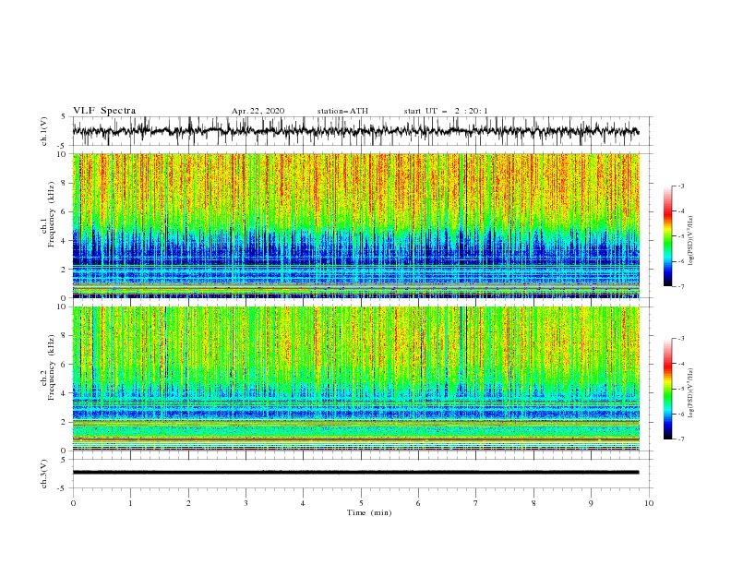This screenshot has width=731, height=565.
Task: Click the "Time (min)" x-axis label
Action: pos(369,512)
